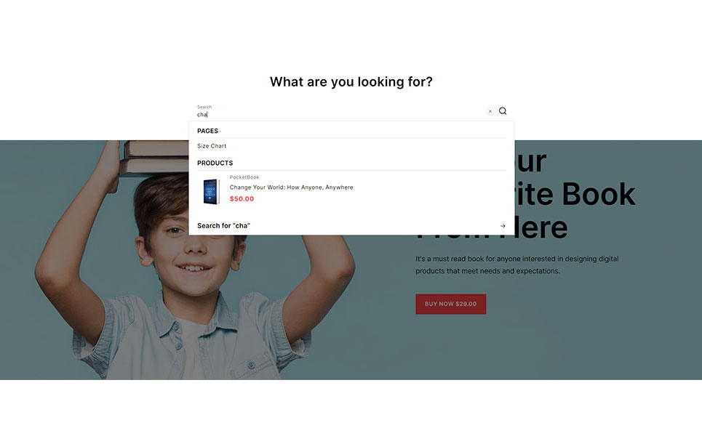Click the banner heading "Book" text
Image resolution: width=702 pixels, height=436 pixels.
coord(598,194)
